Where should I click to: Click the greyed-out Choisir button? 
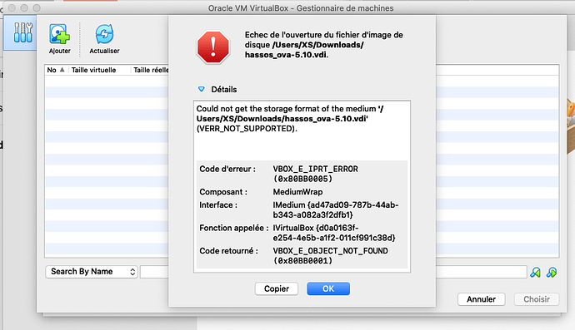537,299
